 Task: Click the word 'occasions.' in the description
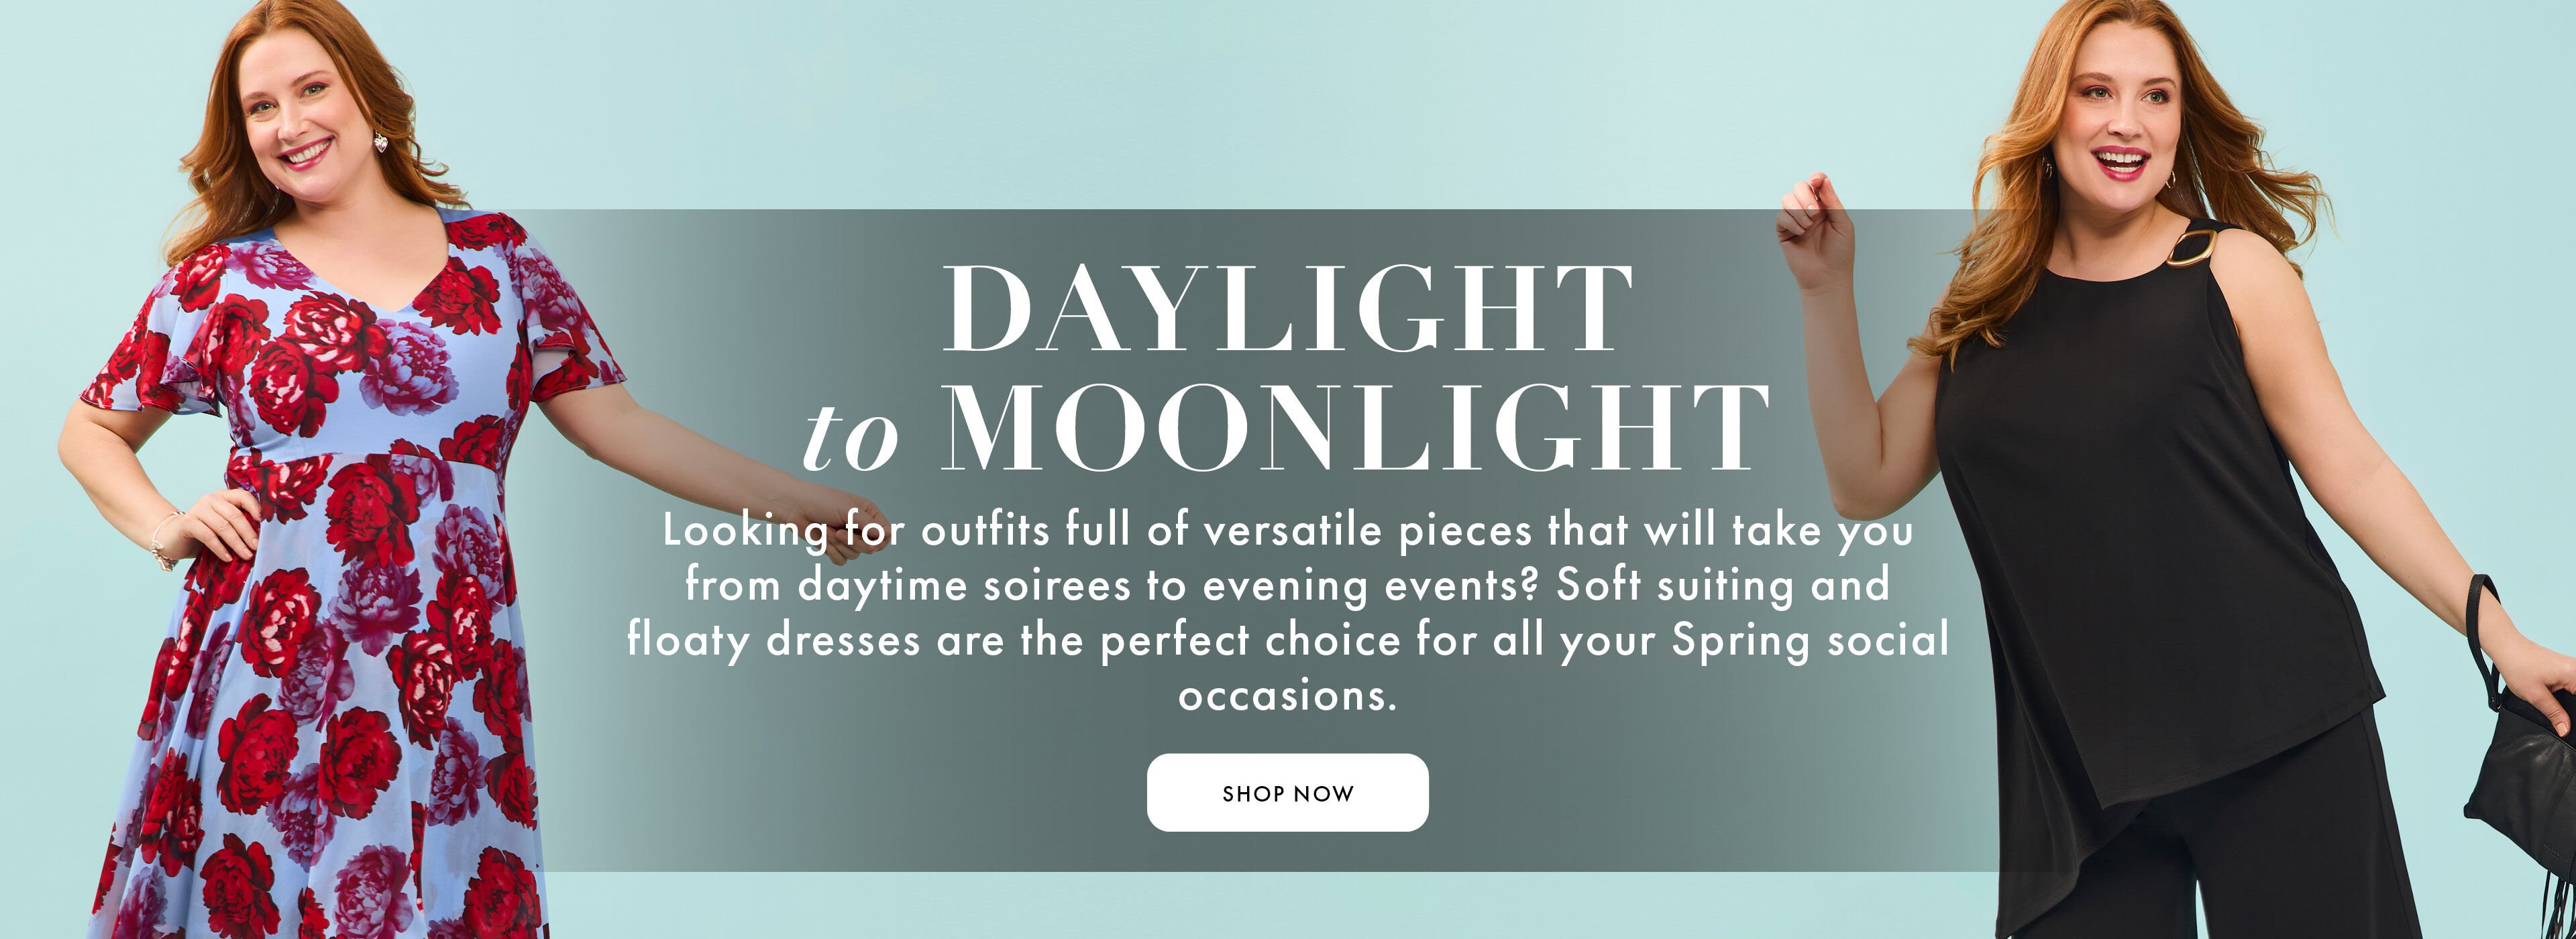tap(1287, 694)
